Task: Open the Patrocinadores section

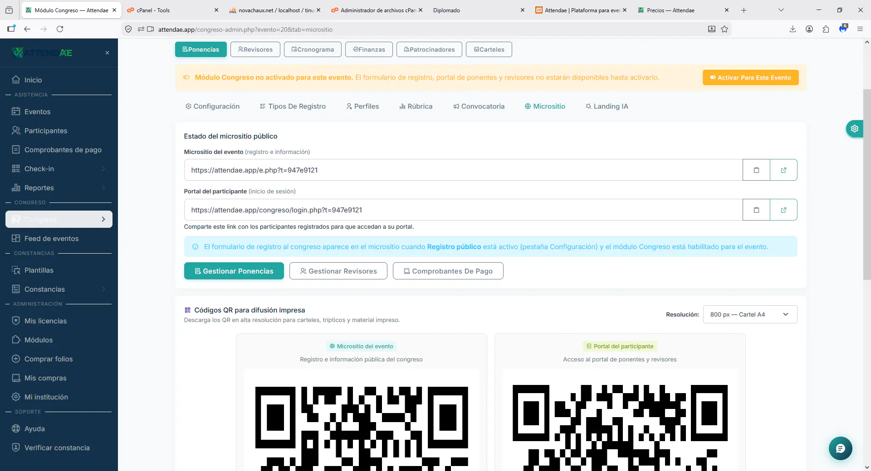Action: coord(429,49)
